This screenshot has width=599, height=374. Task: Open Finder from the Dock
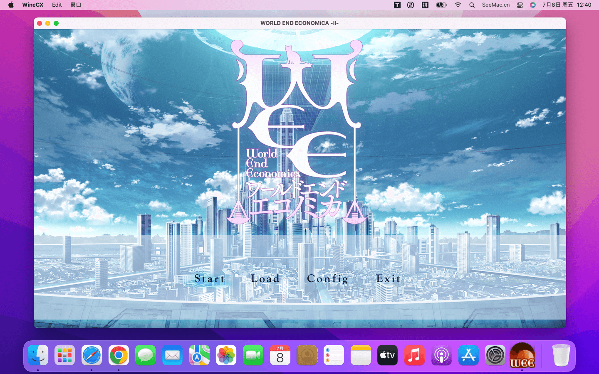38,355
